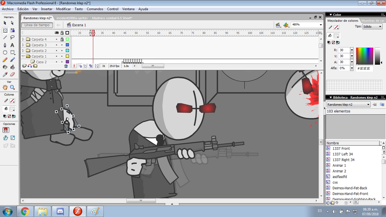Pick the Eraser tool

point(12,74)
